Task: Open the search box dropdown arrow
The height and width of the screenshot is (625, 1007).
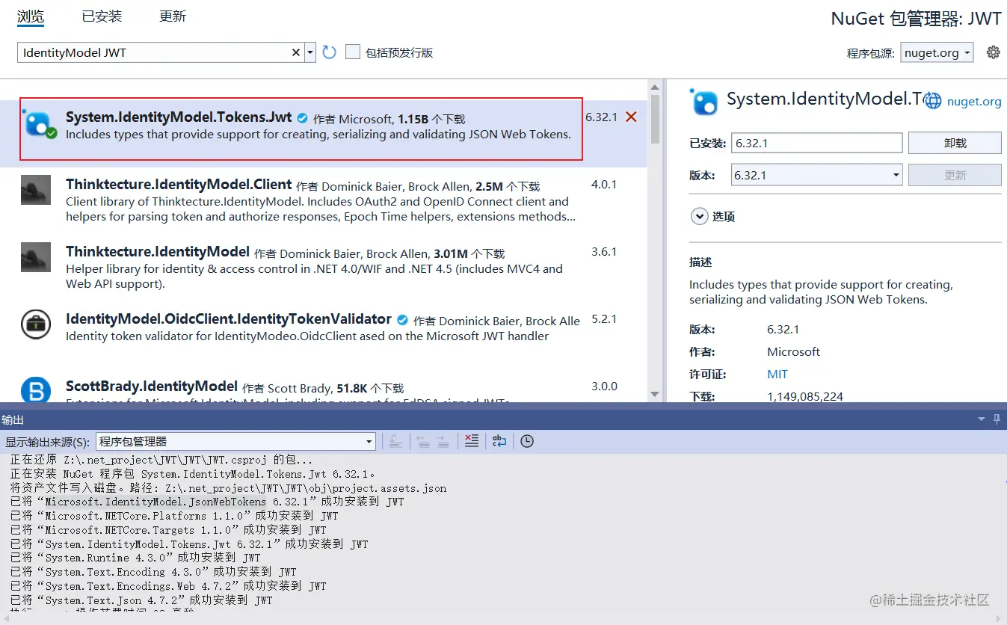Action: pyautogui.click(x=310, y=52)
